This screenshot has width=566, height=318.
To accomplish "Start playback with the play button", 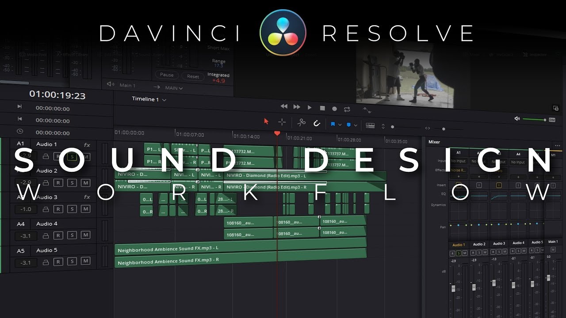I will pyautogui.click(x=310, y=107).
